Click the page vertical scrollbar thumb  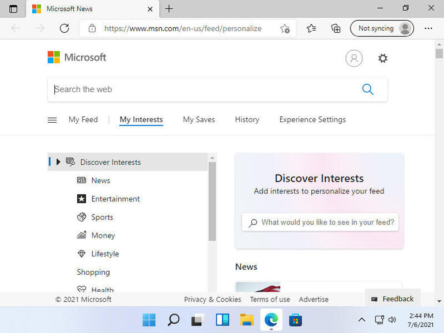pos(439,54)
